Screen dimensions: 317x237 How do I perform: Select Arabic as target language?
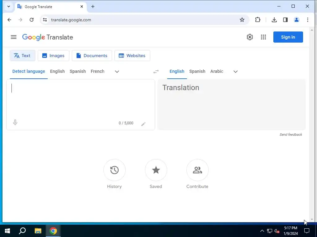tap(217, 71)
